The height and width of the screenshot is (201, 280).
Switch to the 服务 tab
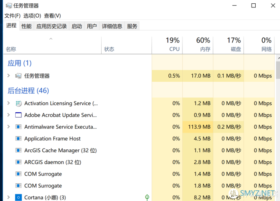132,26
